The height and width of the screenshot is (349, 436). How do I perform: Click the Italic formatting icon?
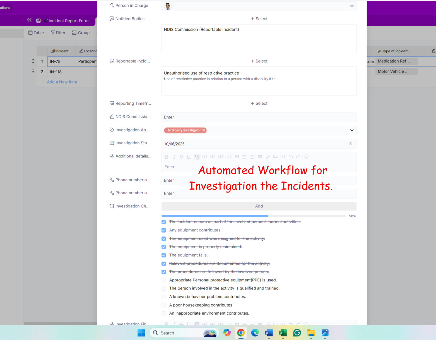click(174, 157)
